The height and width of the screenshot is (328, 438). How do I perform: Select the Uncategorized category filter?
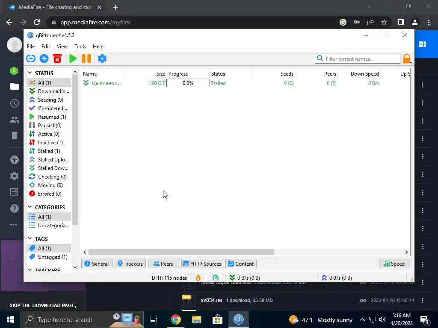(x=50, y=225)
